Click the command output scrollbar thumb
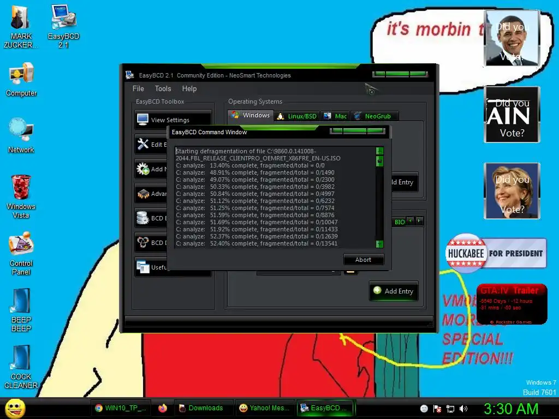 point(380,161)
